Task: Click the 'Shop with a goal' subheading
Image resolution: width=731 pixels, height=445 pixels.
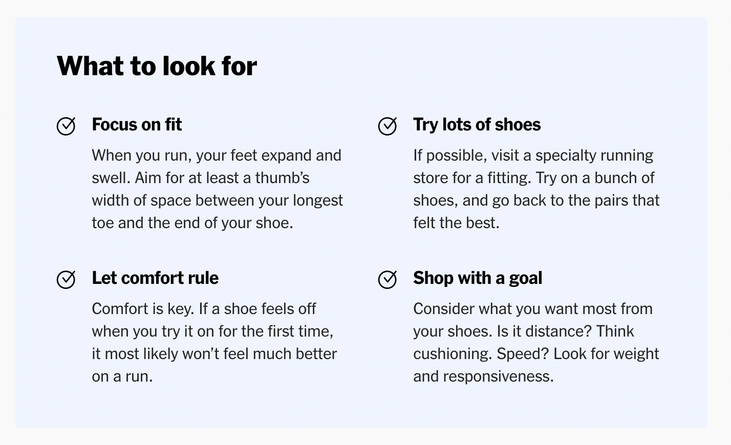Action: click(478, 278)
